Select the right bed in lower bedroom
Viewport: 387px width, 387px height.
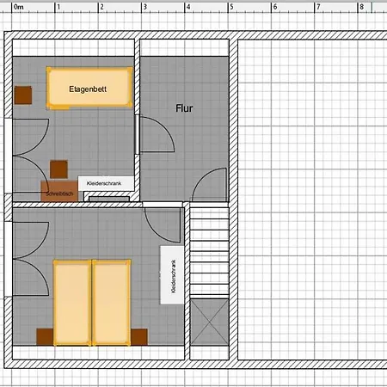click(x=111, y=303)
